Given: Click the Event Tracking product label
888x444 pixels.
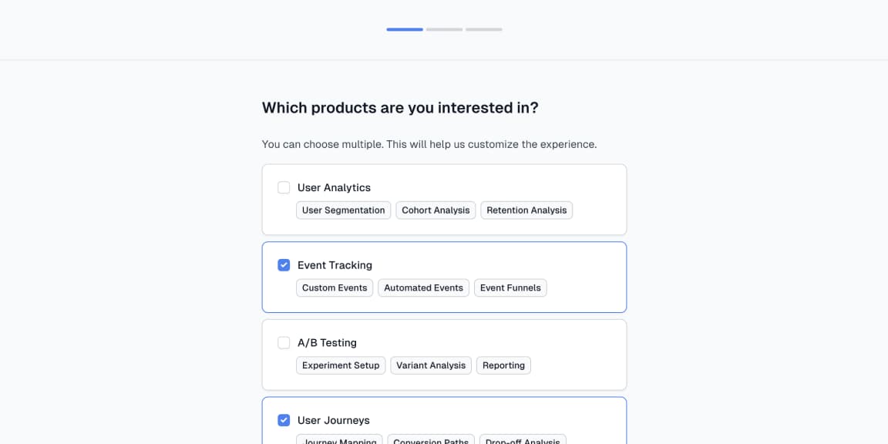Looking at the screenshot, I should pyautogui.click(x=335, y=265).
